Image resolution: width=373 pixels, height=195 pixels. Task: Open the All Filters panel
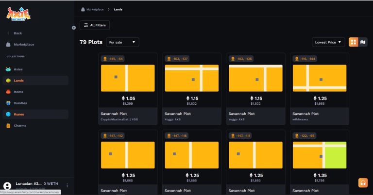pyautogui.click(x=95, y=25)
